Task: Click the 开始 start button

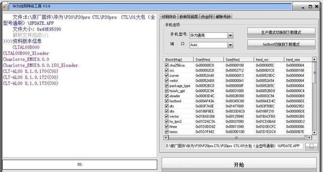Action: point(239,164)
